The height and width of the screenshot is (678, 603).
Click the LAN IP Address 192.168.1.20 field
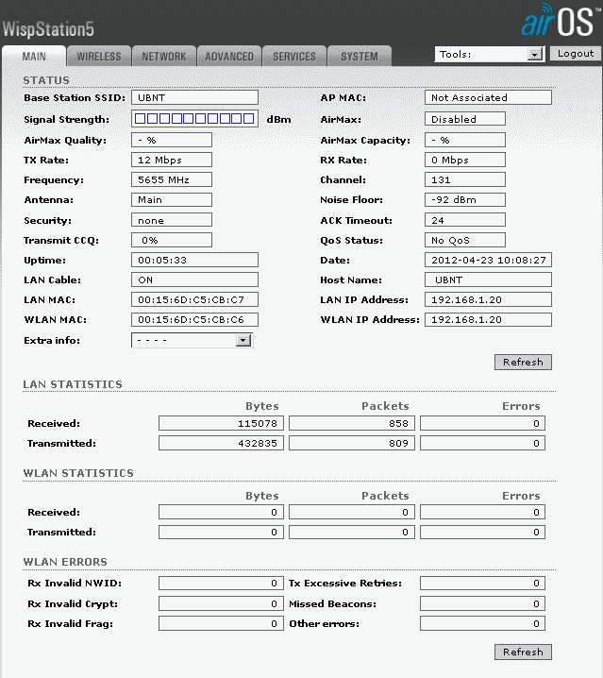[488, 299]
